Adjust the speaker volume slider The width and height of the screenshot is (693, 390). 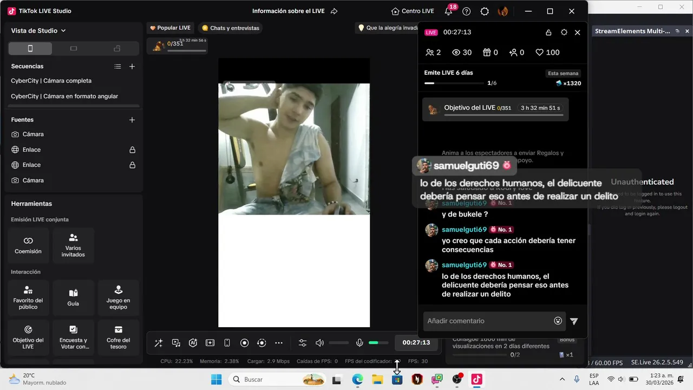pyautogui.click(x=339, y=343)
